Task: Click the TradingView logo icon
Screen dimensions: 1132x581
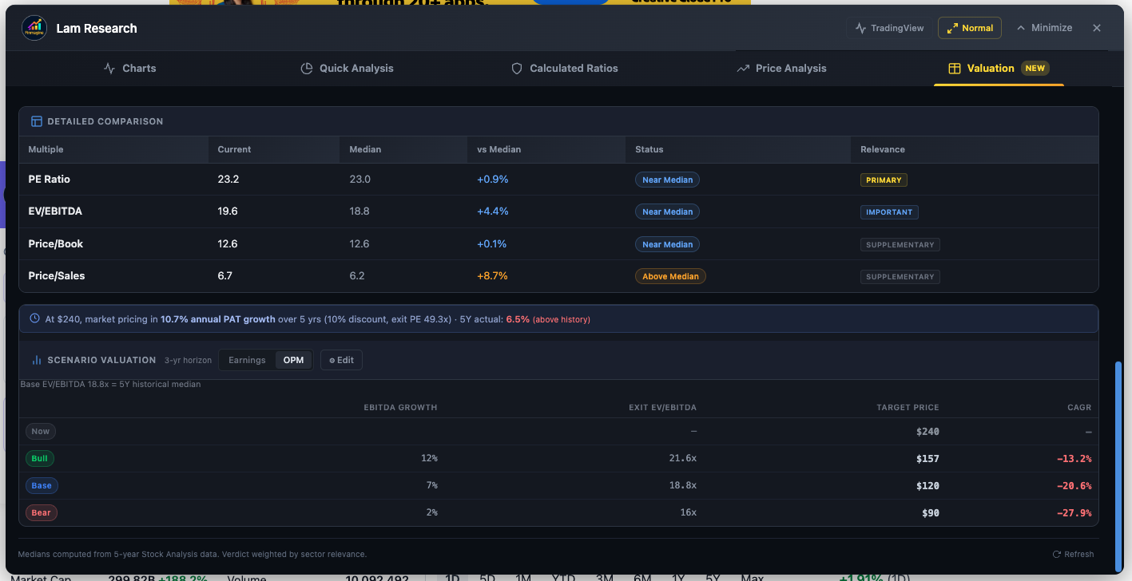Action: click(859, 27)
